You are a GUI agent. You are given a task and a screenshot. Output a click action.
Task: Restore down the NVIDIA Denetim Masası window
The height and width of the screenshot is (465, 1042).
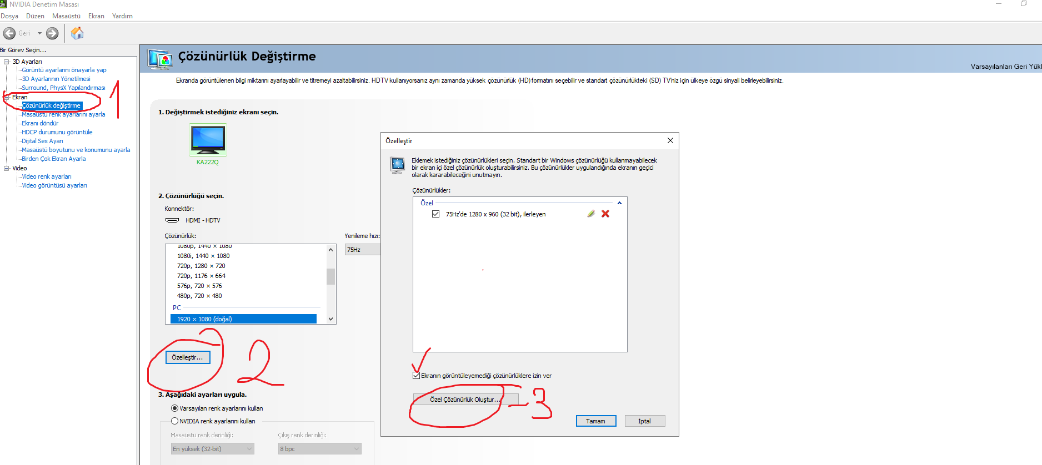(x=1024, y=4)
